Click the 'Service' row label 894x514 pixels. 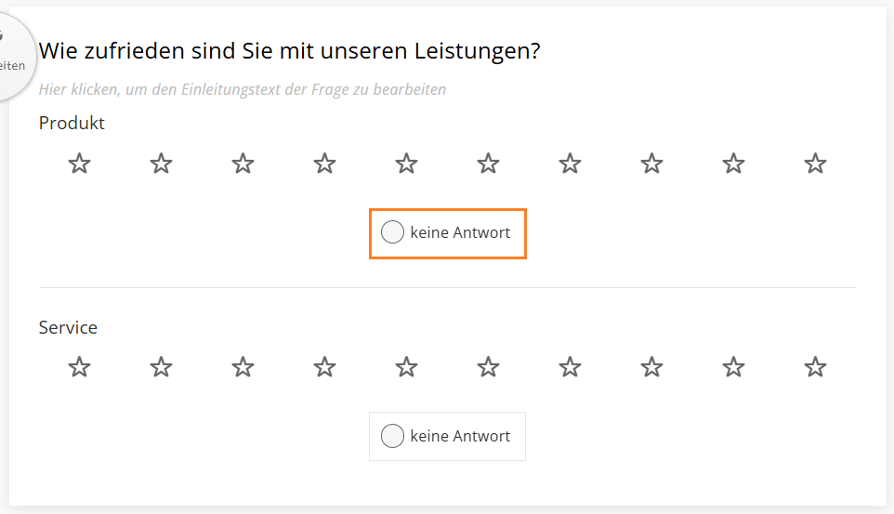68,327
